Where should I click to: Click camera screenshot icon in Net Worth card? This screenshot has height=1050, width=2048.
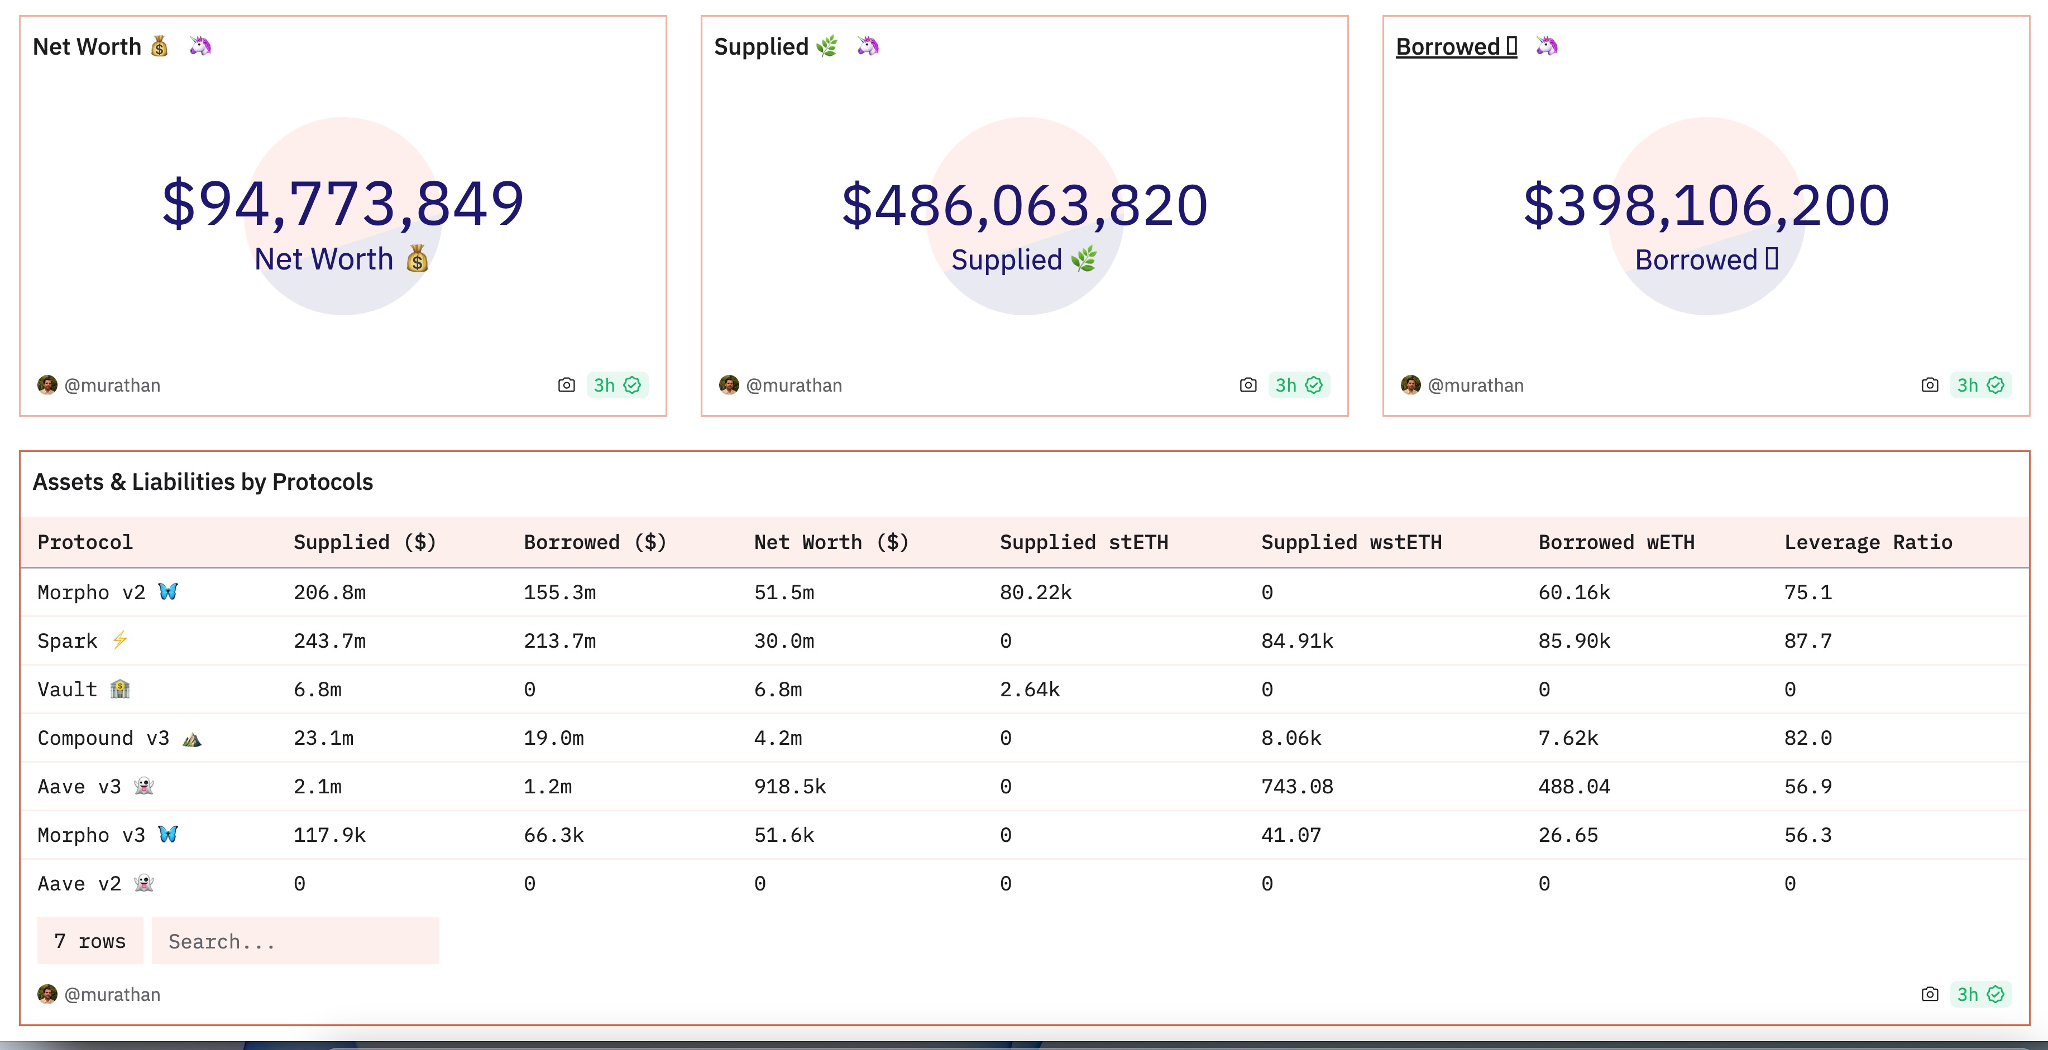coord(566,385)
